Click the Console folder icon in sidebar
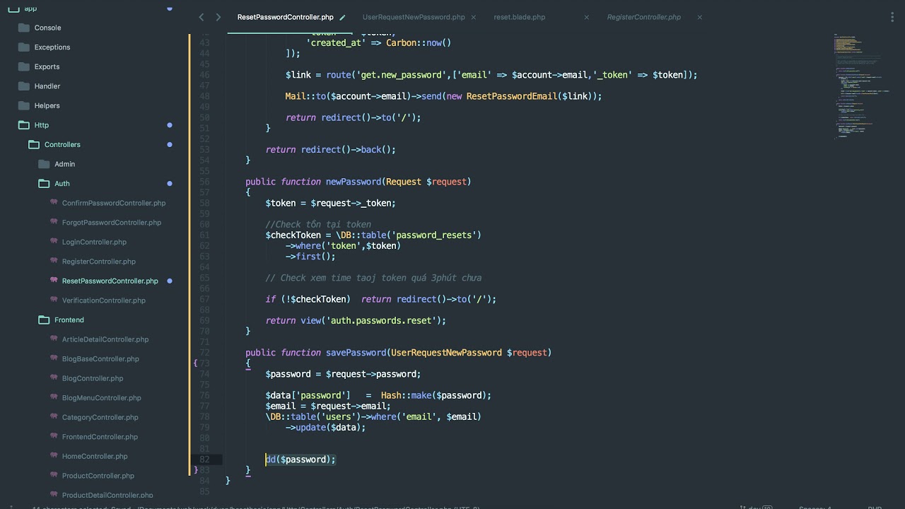 (x=23, y=28)
